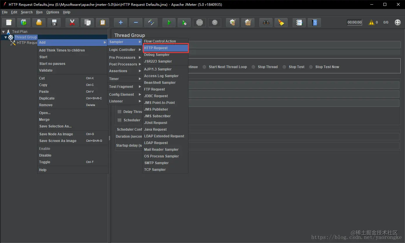Tick the Scheduler checkbox
The width and height of the screenshot is (405, 243).
pyautogui.click(x=119, y=120)
